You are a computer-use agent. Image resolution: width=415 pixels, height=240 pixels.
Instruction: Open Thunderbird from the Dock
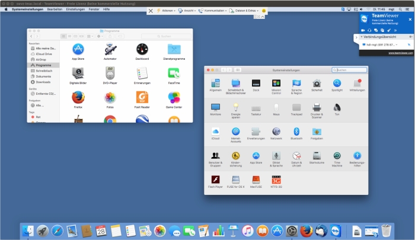coord(321,231)
